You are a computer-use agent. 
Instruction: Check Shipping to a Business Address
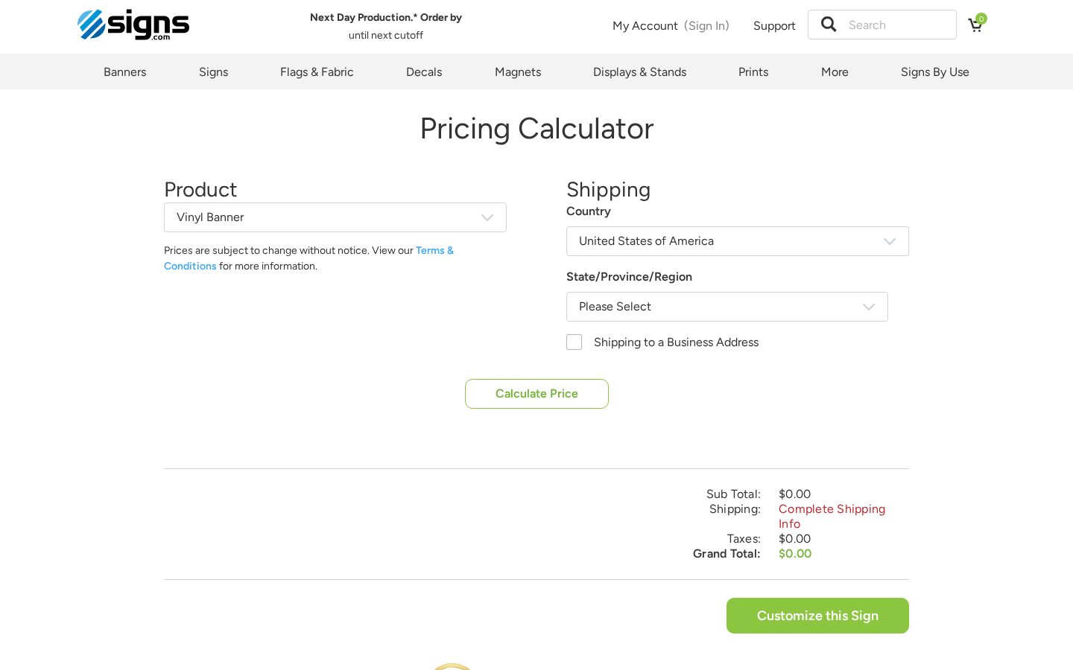574,342
